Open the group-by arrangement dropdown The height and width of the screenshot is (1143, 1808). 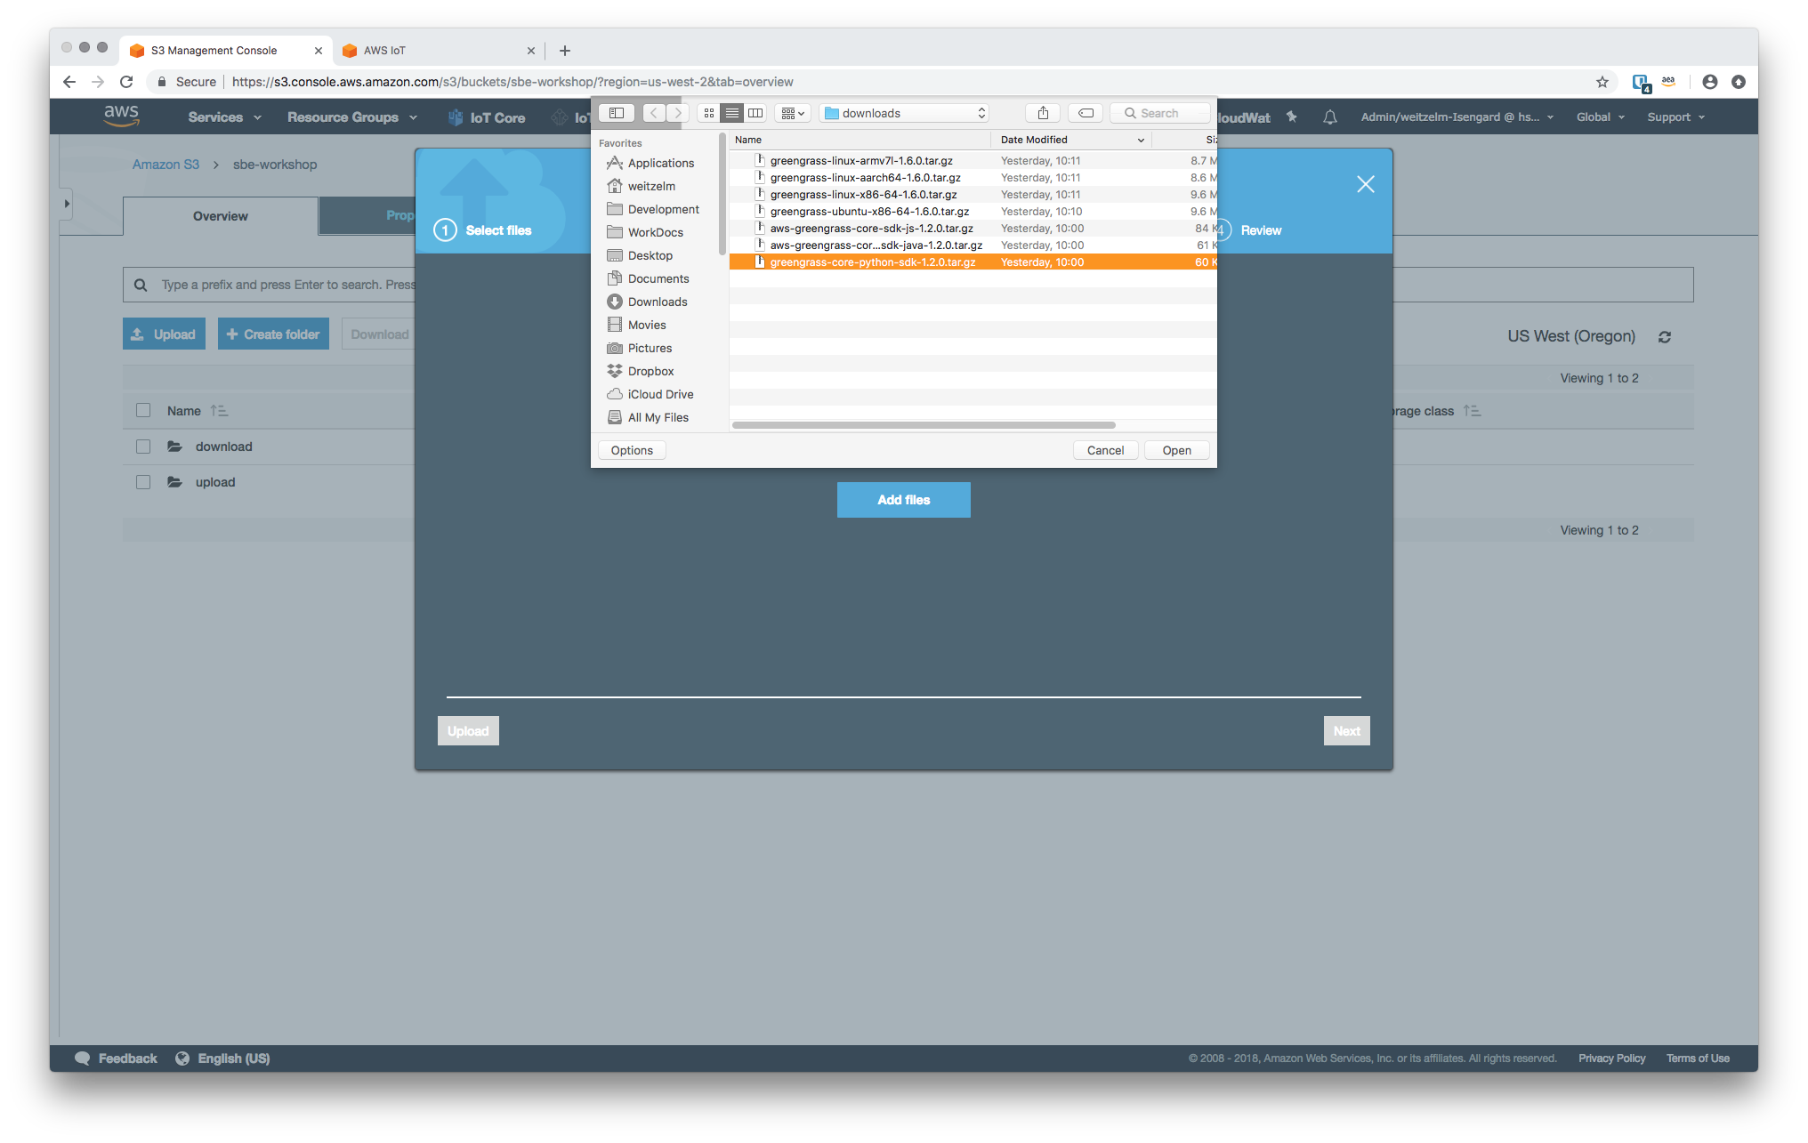pyautogui.click(x=792, y=113)
